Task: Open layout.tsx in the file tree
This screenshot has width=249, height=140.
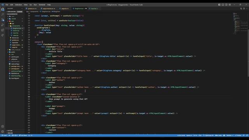Action: [x=15, y=42]
